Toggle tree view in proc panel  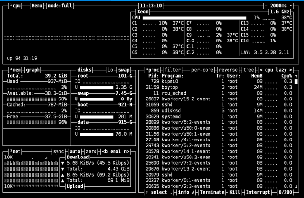point(249,70)
